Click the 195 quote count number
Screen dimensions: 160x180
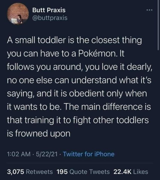62,172
